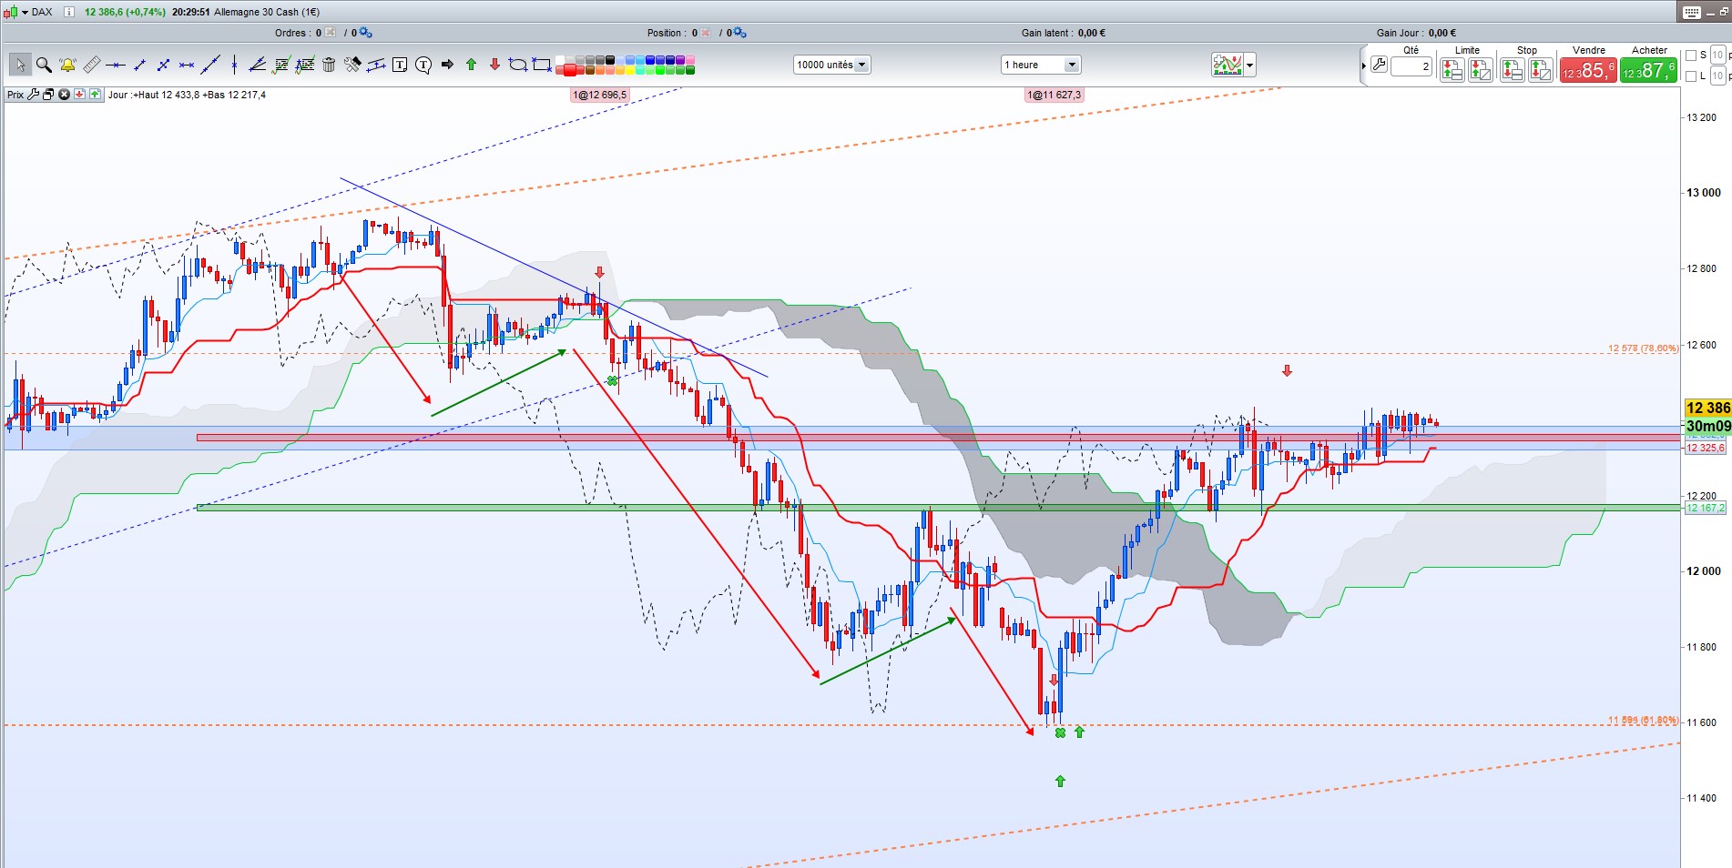The height and width of the screenshot is (868, 1732).
Task: Click the DAX instrument name
Action: pos(42,12)
